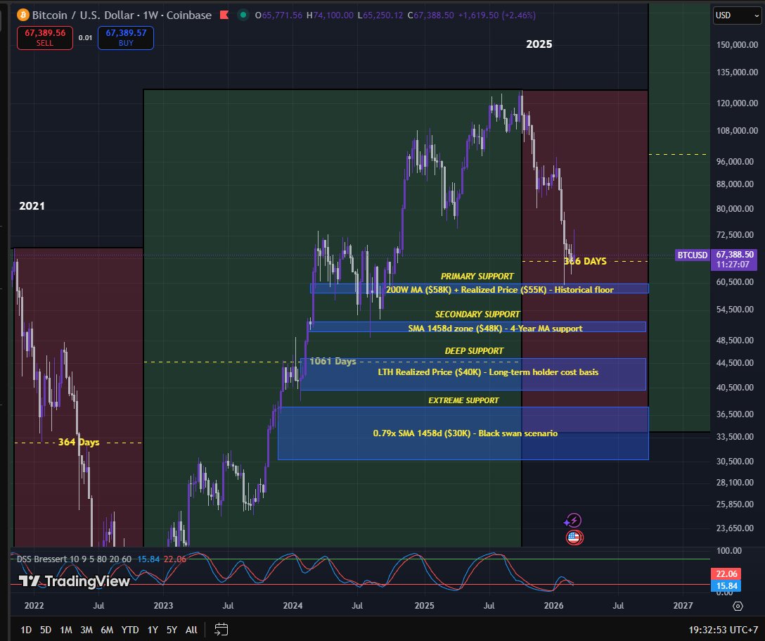Image resolution: width=765 pixels, height=641 pixels.
Task: Select the Black swan scenario box
Action: click(x=463, y=433)
